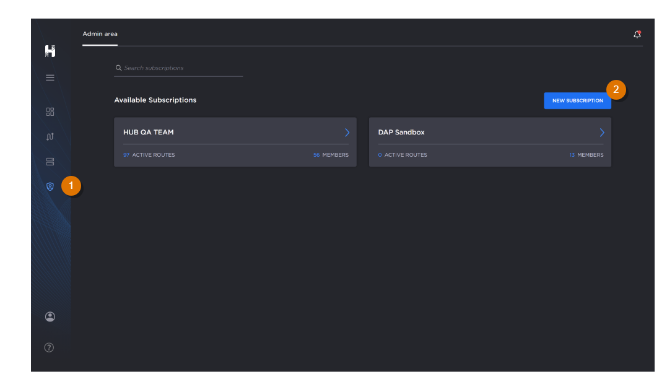Click 56 Members on HUB QA TEAM card
667x384 pixels.
click(x=331, y=155)
